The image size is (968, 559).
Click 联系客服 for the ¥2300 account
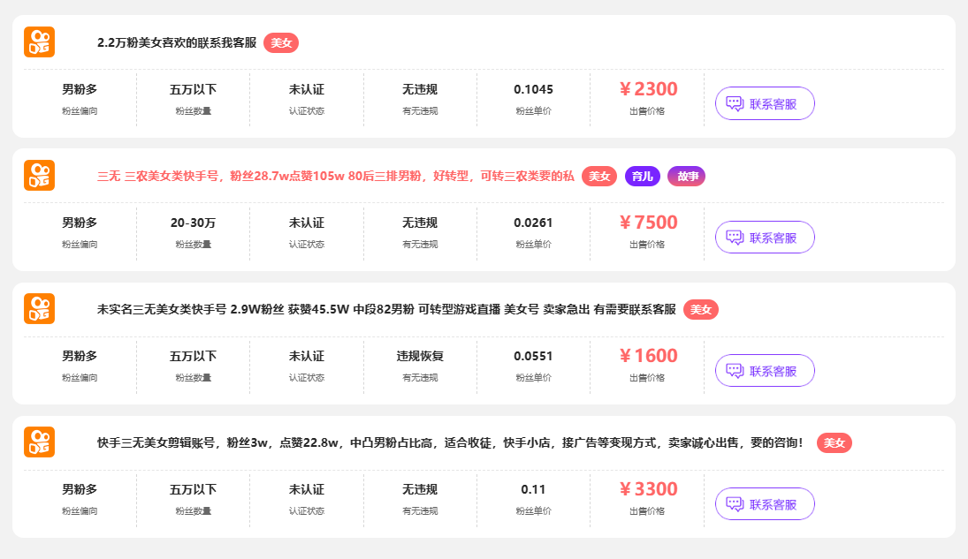pos(765,103)
